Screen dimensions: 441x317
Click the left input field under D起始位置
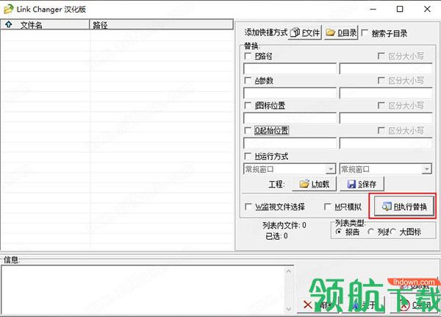[290, 143]
